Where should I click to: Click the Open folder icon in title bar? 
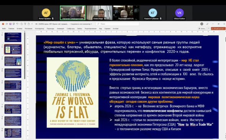(x=7, y=24)
